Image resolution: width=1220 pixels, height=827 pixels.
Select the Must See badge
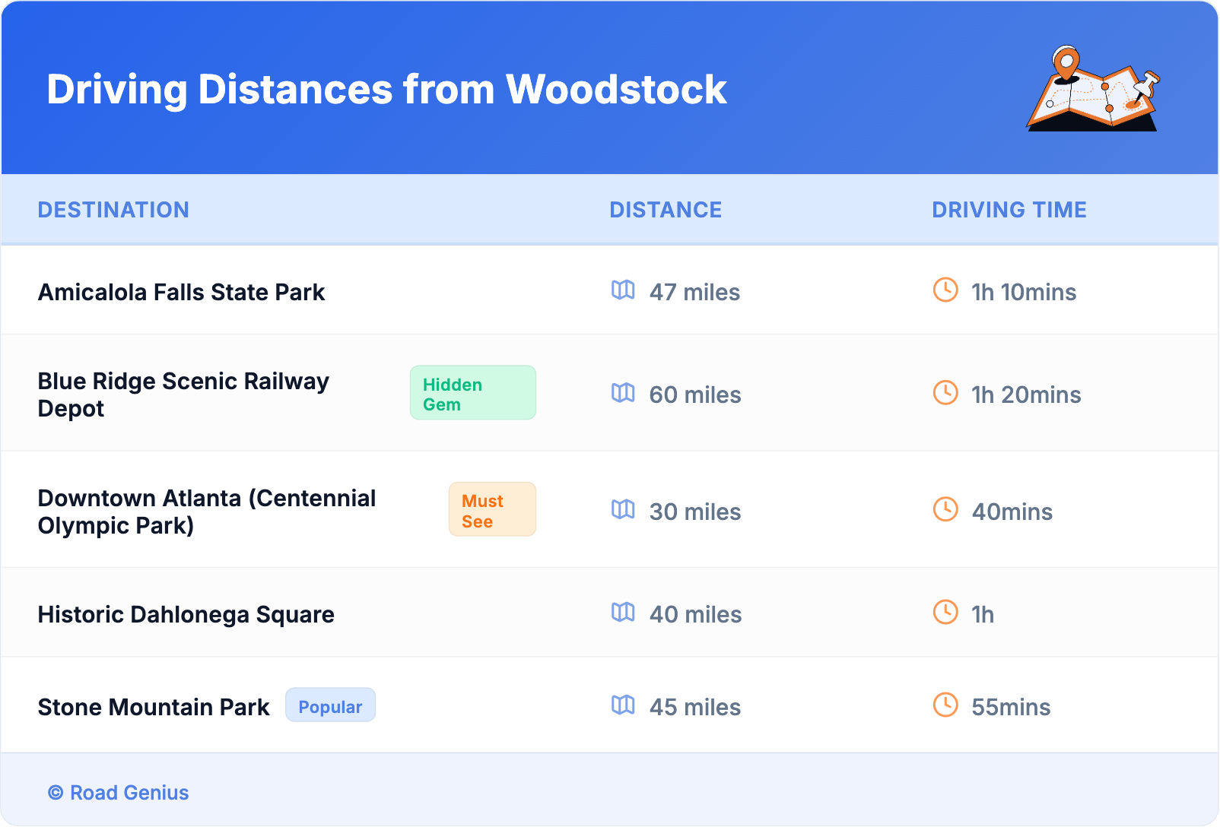click(x=492, y=510)
